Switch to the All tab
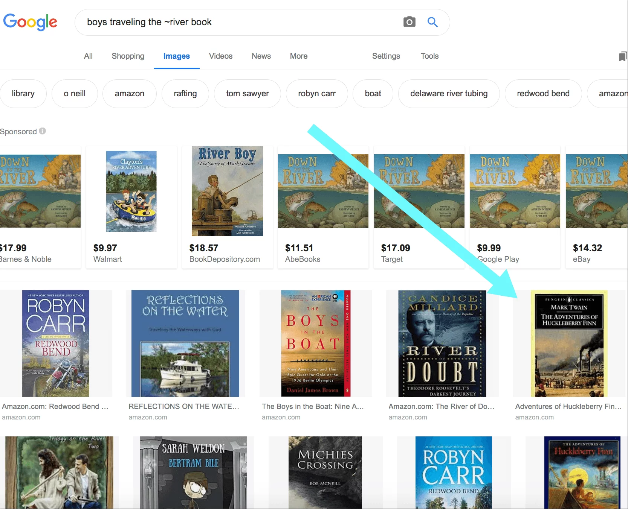The height and width of the screenshot is (509, 628). [x=88, y=56]
